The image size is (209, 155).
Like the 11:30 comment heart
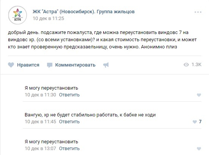click(199, 95)
